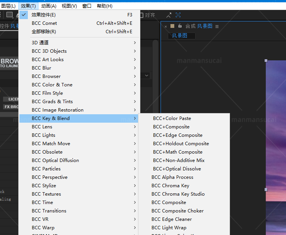286x235 pixels.
Task: Toggle the 对齐 snapping checkbox
Action: pyautogui.click(x=142, y=15)
